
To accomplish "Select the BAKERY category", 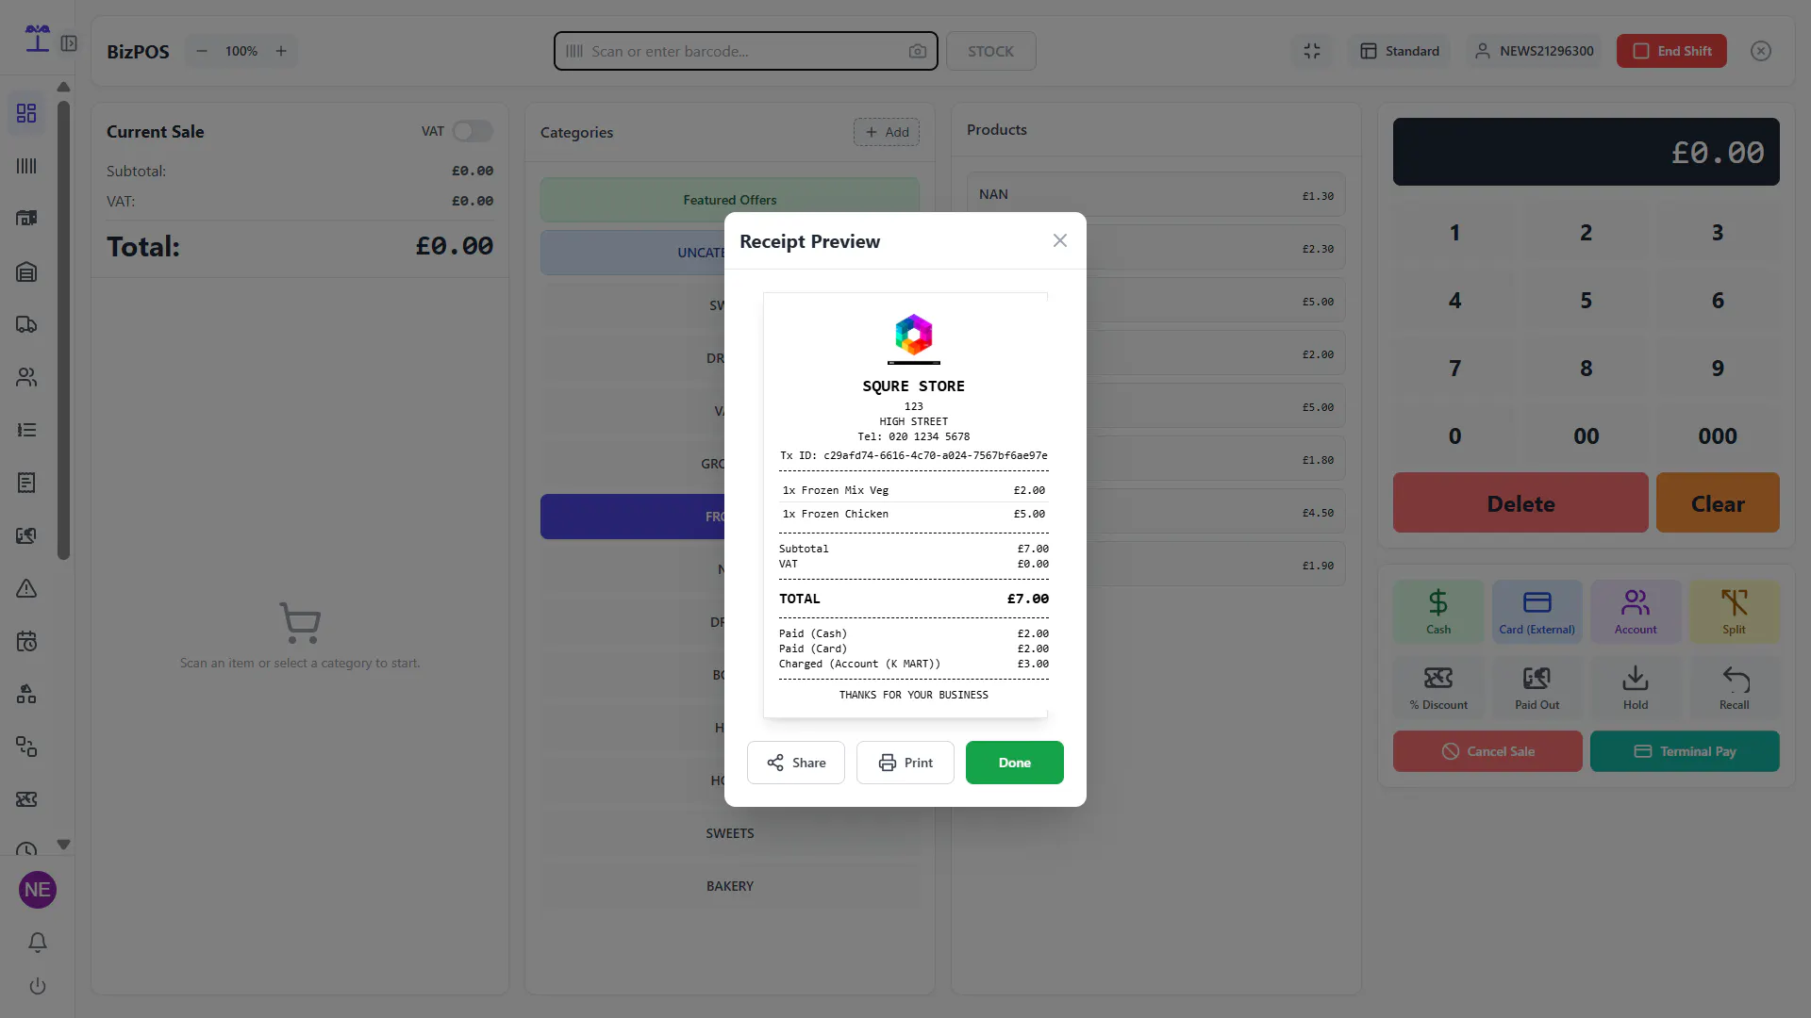I will point(730,886).
